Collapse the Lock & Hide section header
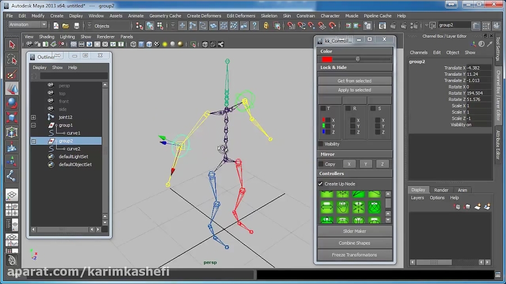The height and width of the screenshot is (284, 506). pyautogui.click(x=355, y=67)
